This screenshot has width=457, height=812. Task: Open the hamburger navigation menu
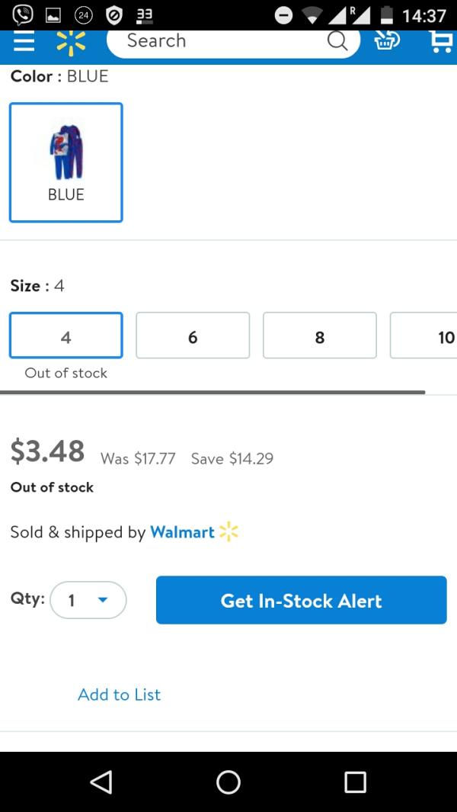pyautogui.click(x=24, y=42)
